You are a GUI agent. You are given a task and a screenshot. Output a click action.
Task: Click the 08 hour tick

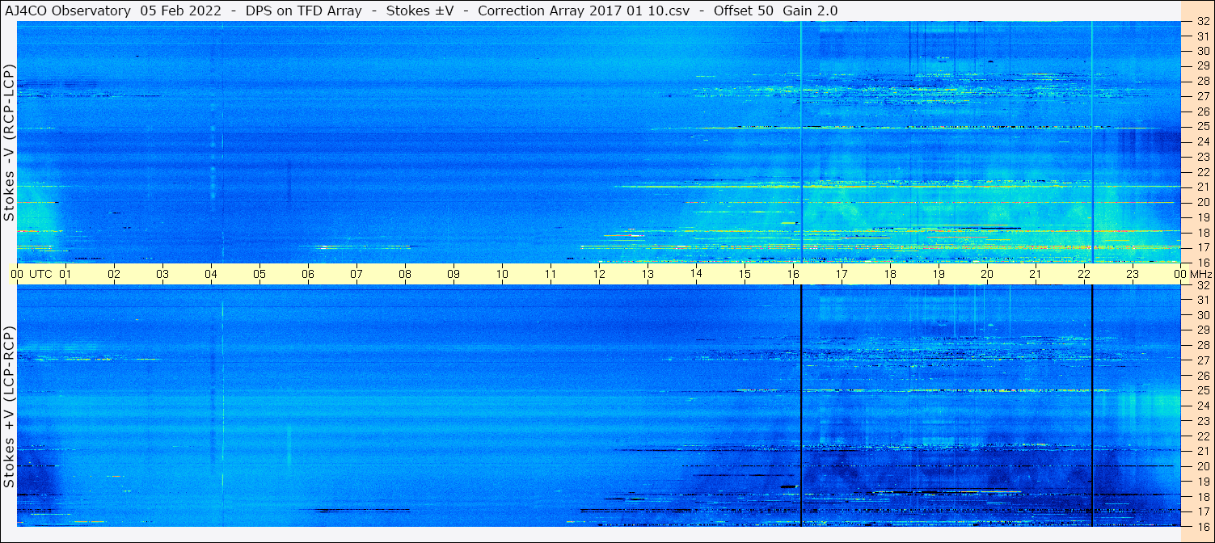[405, 274]
